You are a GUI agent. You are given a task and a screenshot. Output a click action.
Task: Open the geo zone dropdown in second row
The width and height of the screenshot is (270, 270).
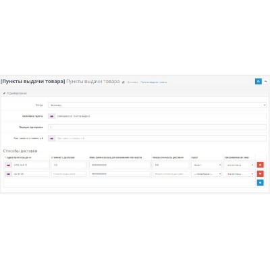[x=239, y=174]
